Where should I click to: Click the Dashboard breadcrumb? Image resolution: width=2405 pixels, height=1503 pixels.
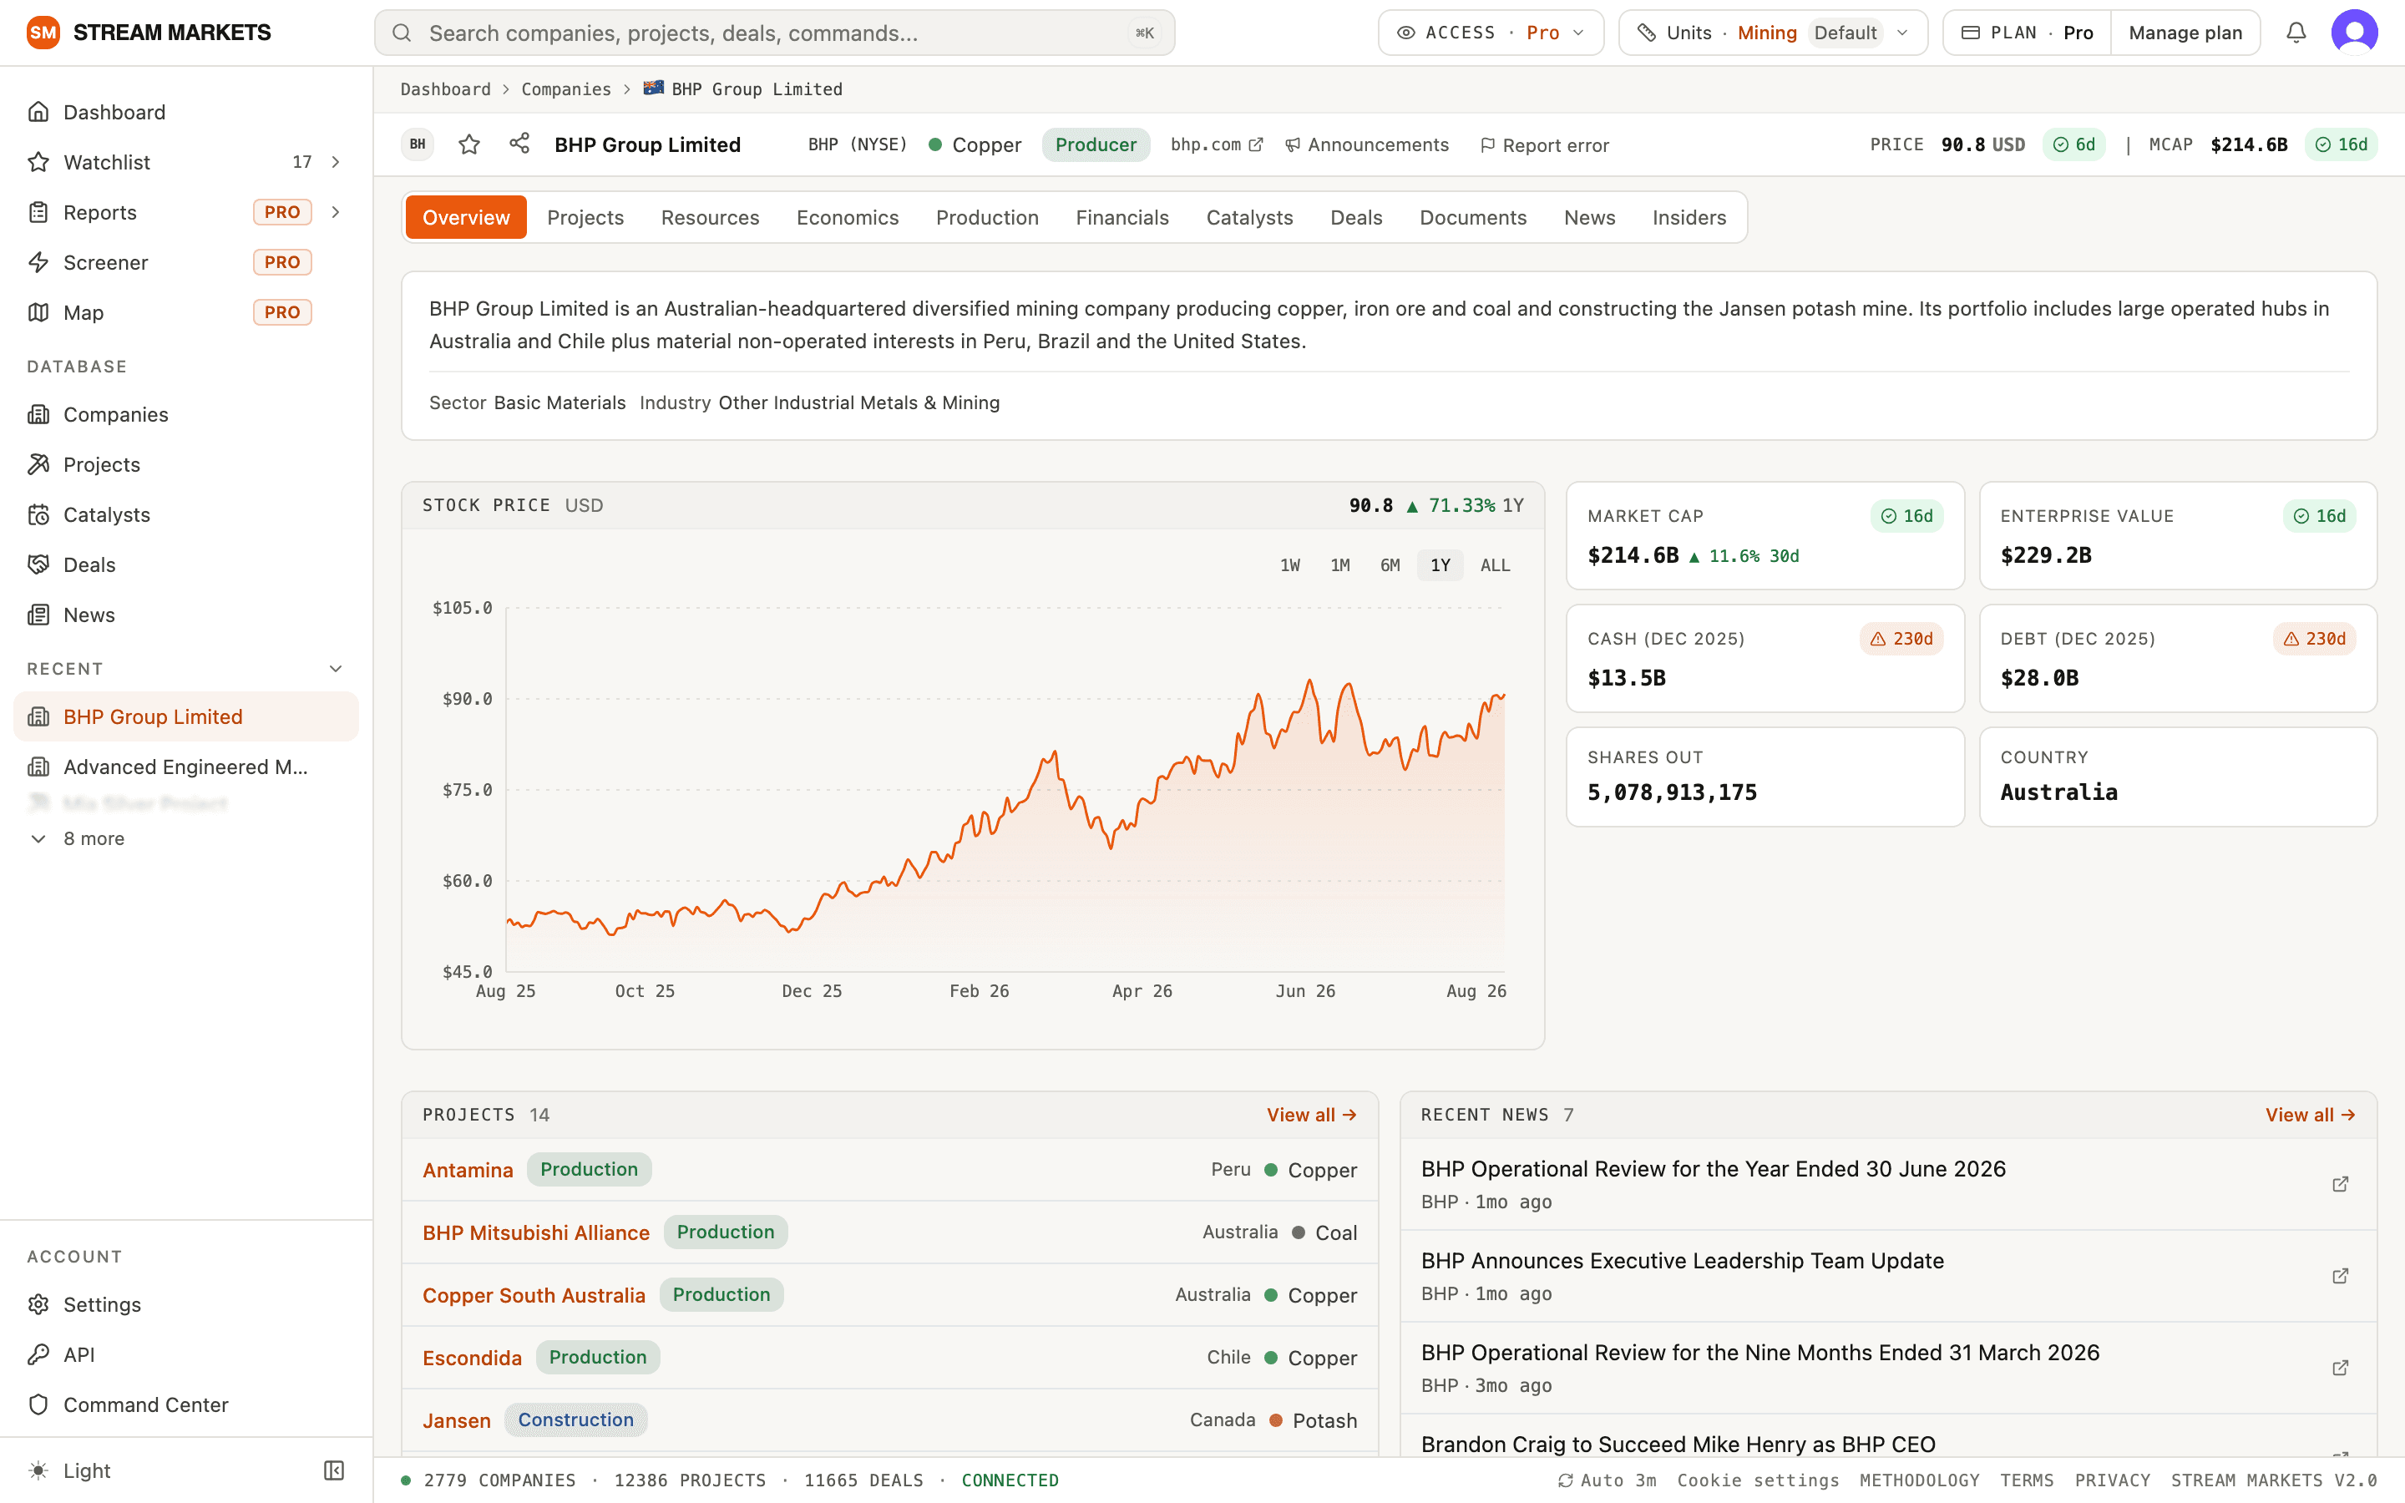(445, 89)
